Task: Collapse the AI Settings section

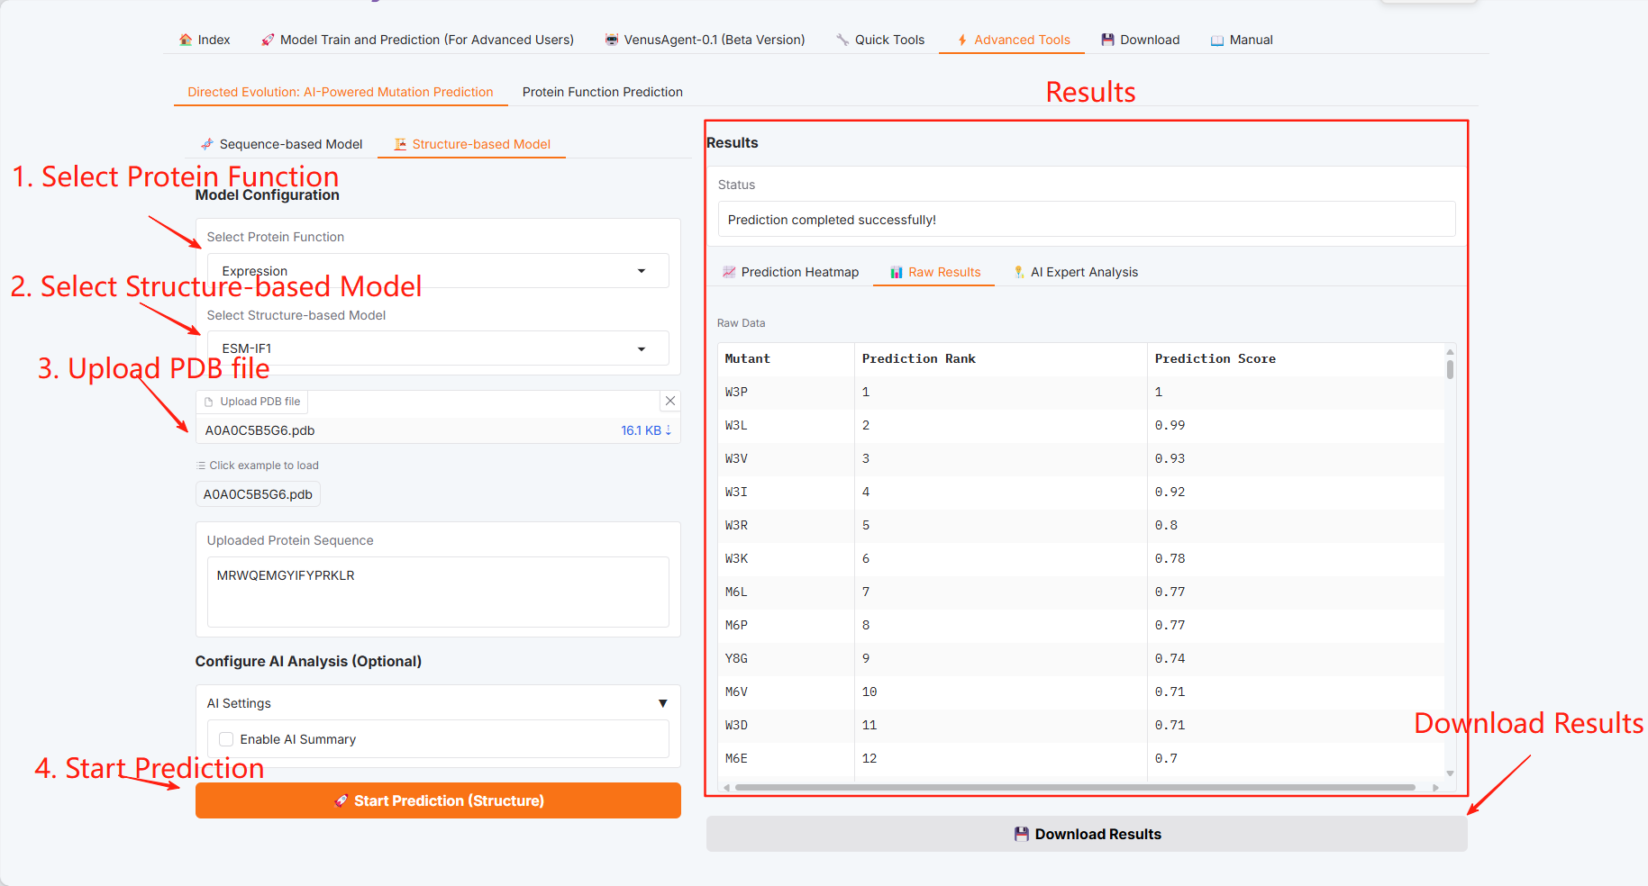Action: [662, 703]
